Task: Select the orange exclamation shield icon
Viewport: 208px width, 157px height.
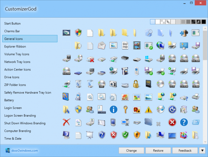Action: 137,135
